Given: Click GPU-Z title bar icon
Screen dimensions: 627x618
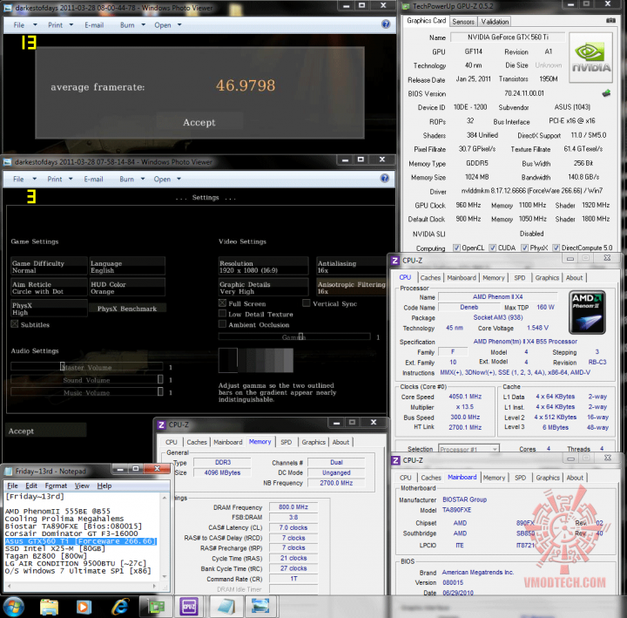Looking at the screenshot, I should point(406,6).
